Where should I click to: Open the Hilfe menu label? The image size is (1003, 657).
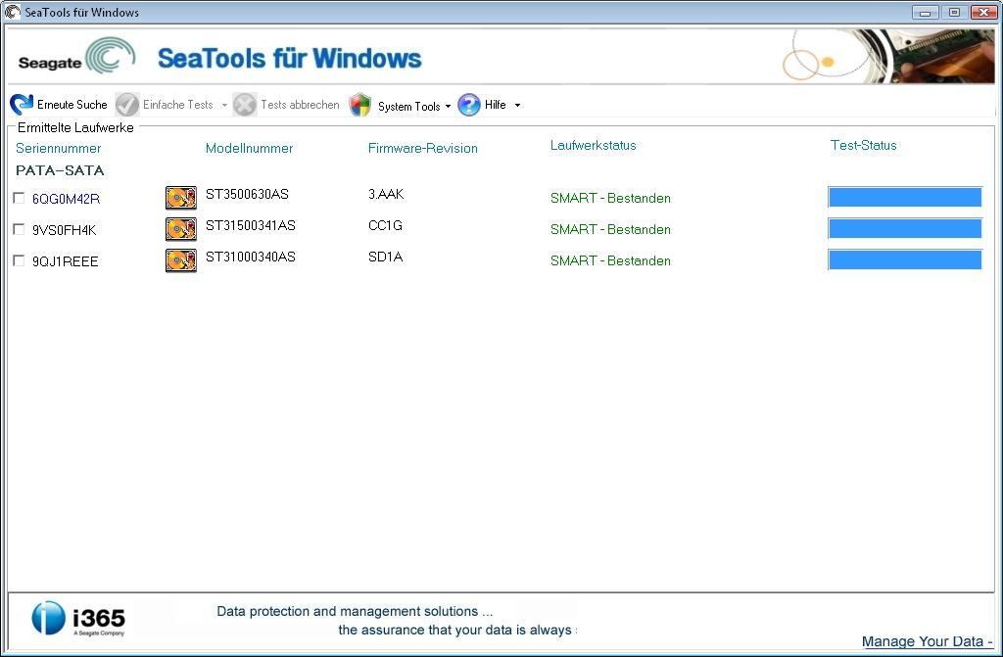point(495,104)
